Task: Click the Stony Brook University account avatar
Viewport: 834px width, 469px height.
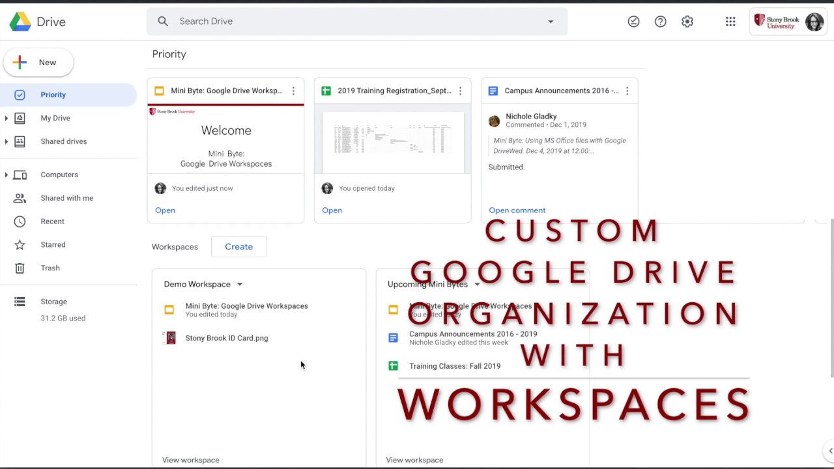Action: [x=814, y=21]
